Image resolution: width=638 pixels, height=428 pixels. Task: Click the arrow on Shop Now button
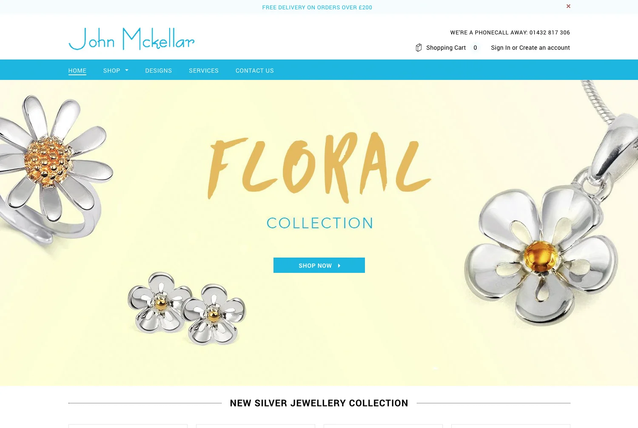click(339, 266)
